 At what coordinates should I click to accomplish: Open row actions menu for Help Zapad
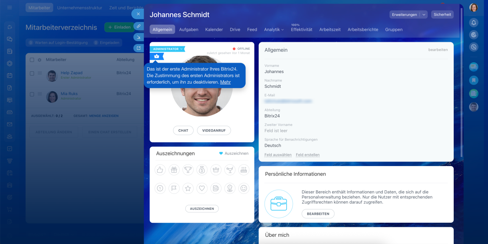(40, 73)
